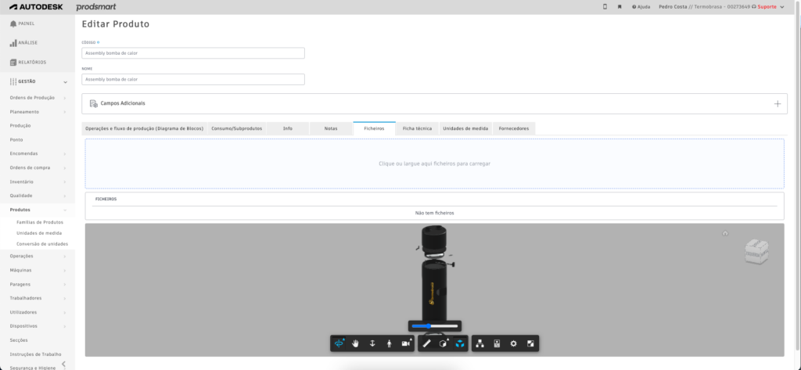The width and height of the screenshot is (801, 370).
Task: Expand Operações submenu
Action: pos(65,256)
